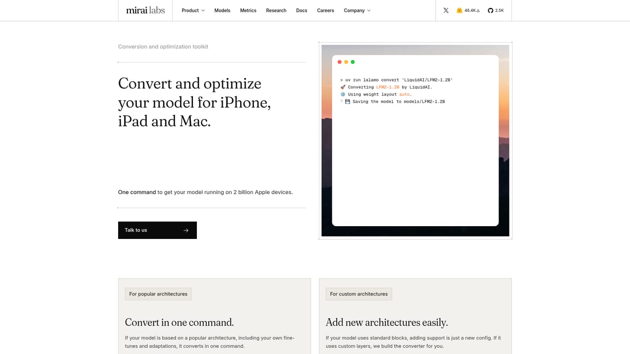Click the "Saving the model to models/LFM2-1.2B" line
This screenshot has height=354, width=630.
click(x=392, y=102)
